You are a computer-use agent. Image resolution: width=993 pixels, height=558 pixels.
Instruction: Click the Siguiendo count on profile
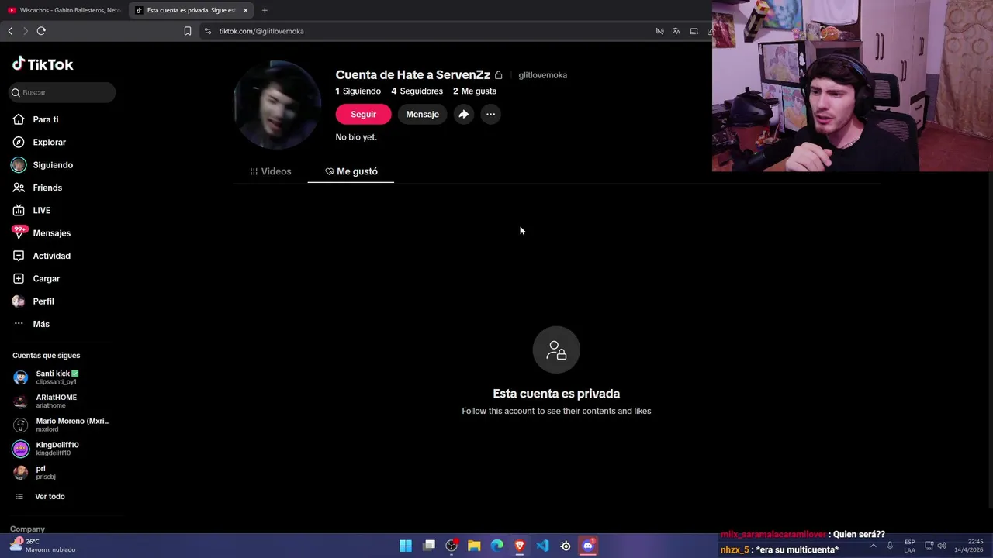(x=358, y=91)
